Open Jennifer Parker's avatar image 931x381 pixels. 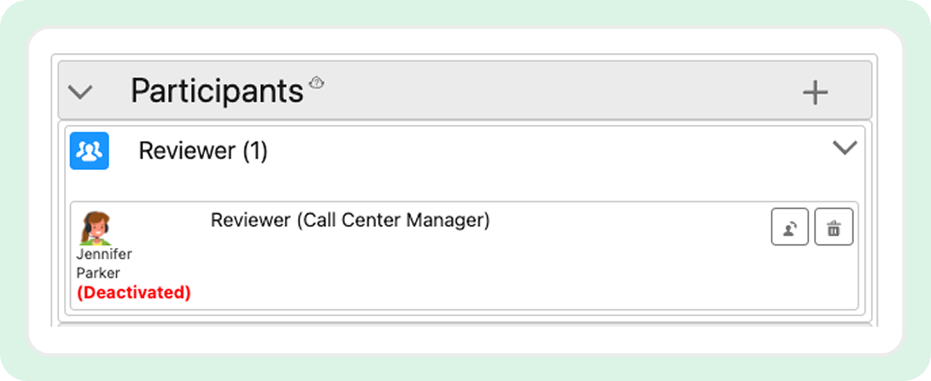pyautogui.click(x=96, y=229)
